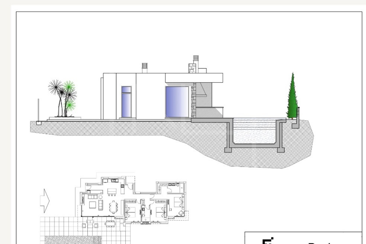The width and height of the screenshot is (366, 244).
Task: Click the swimming pool water section
Action: coord(254,131)
